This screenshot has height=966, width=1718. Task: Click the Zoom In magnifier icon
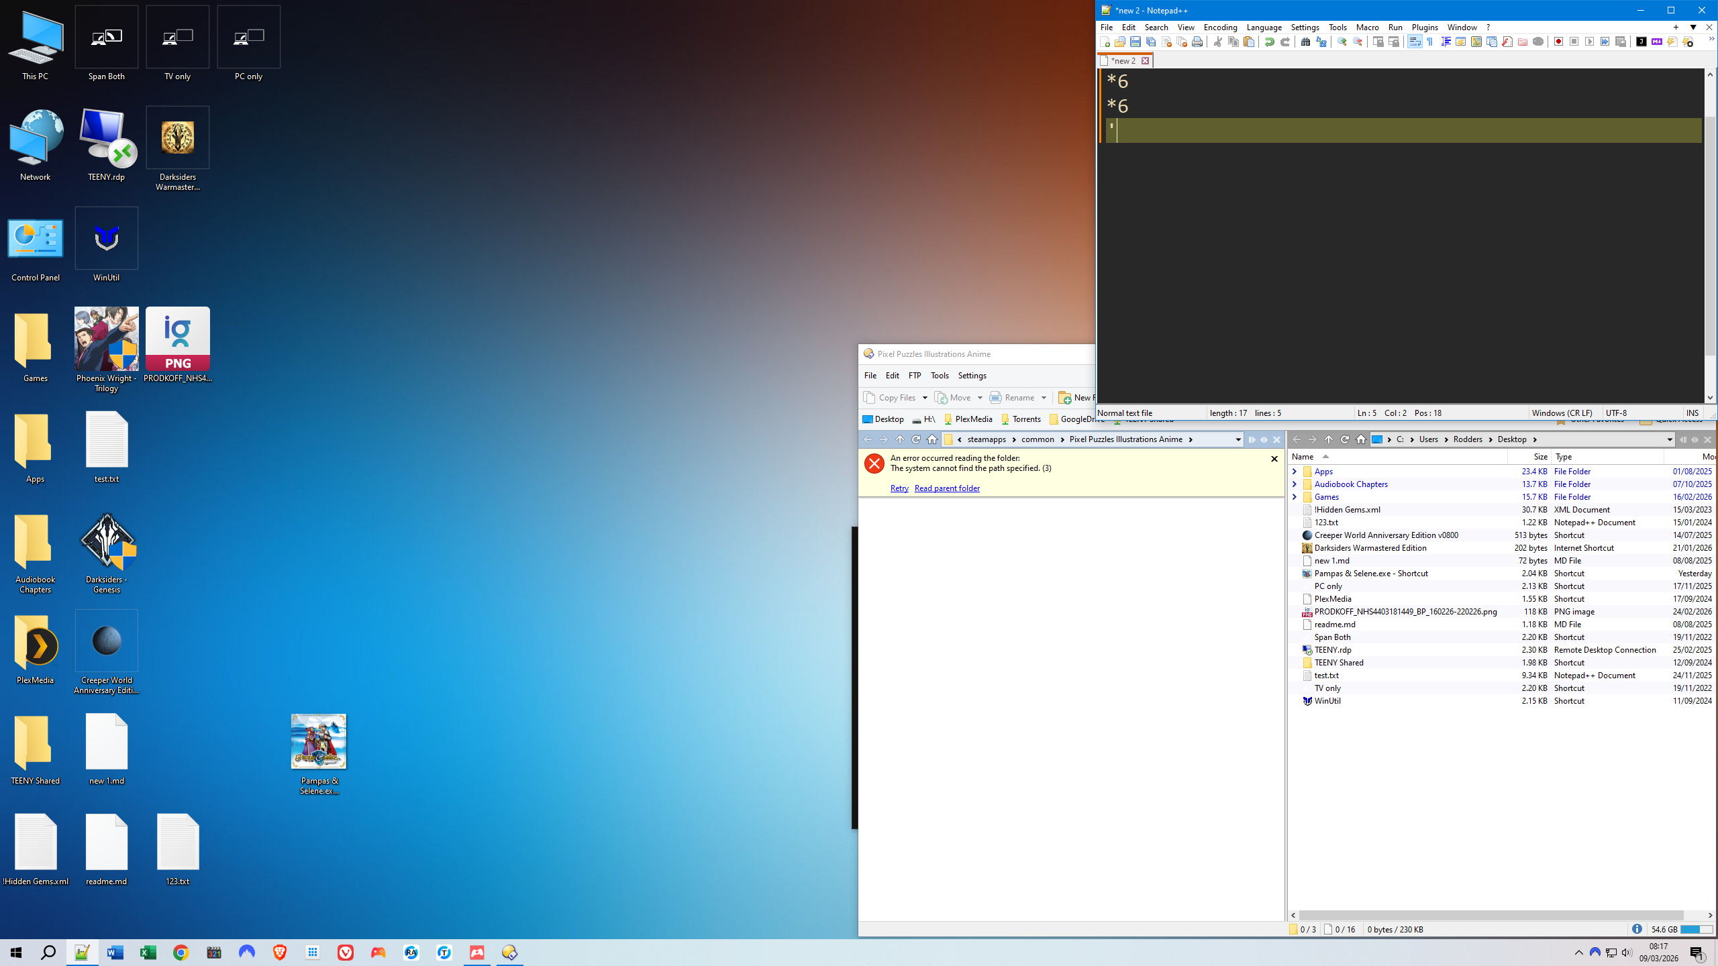1342,42
